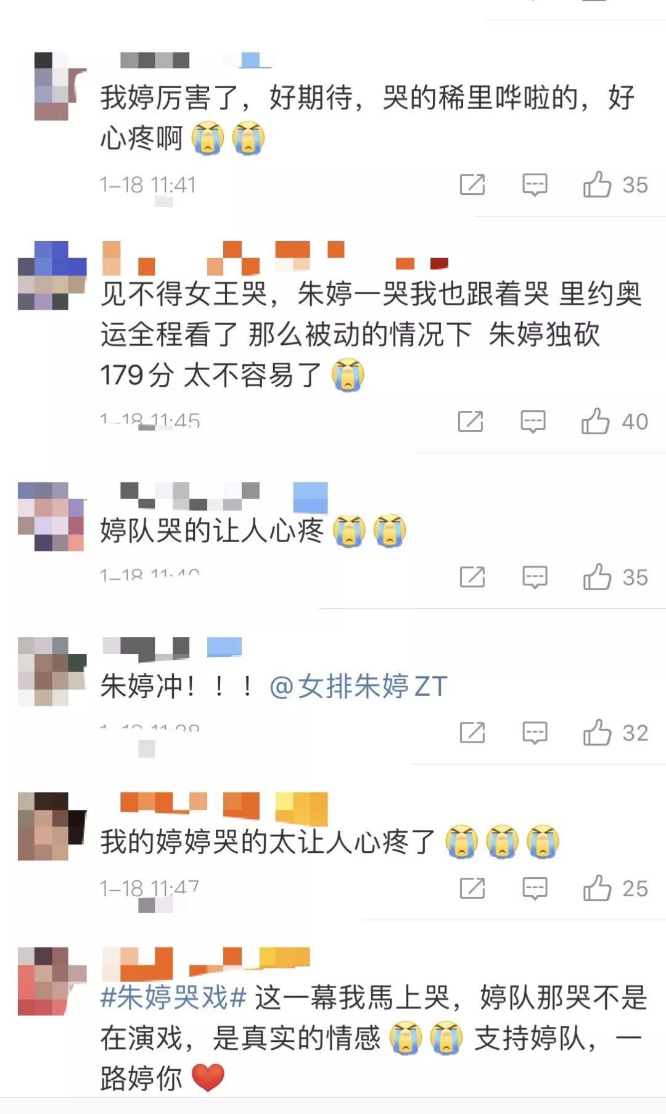Open reply for the 见不得女王哭 comment
The height and width of the screenshot is (1114, 666).
(x=533, y=421)
